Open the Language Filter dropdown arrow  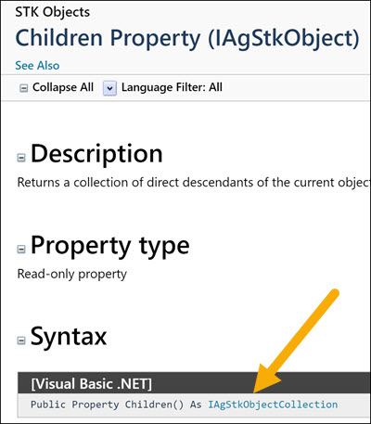coord(109,88)
